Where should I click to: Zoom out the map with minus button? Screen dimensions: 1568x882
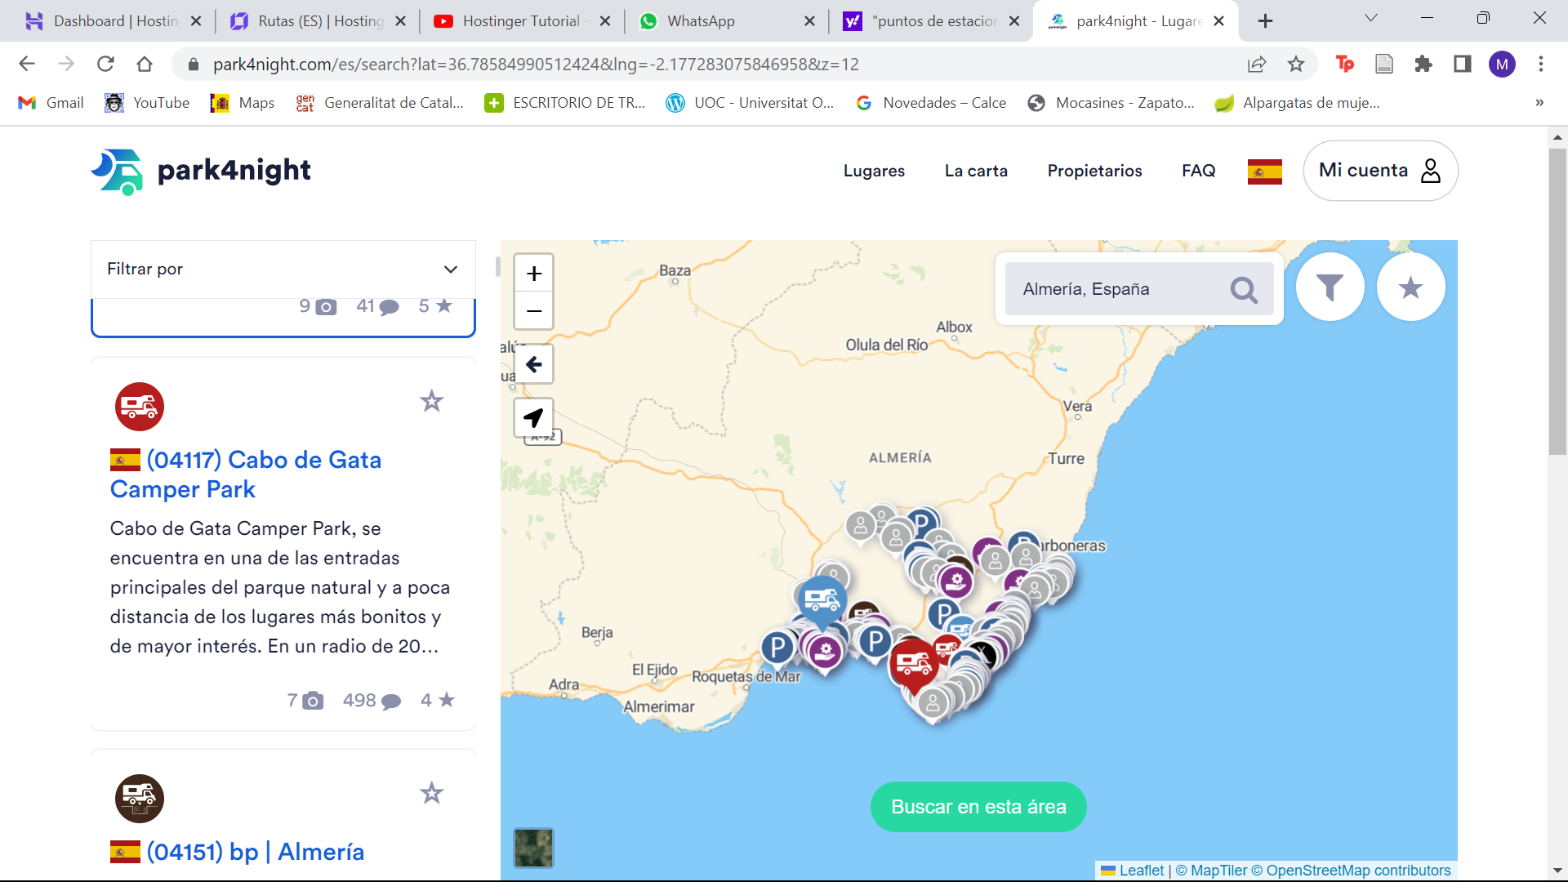point(534,311)
